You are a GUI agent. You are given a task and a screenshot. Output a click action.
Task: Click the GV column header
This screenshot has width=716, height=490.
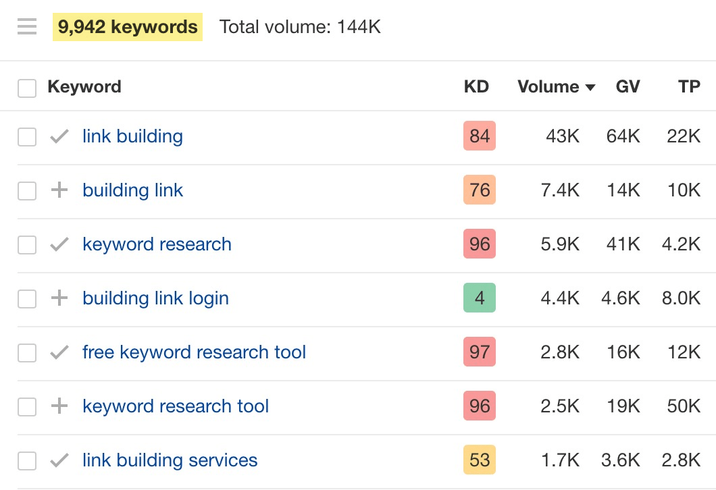point(628,87)
